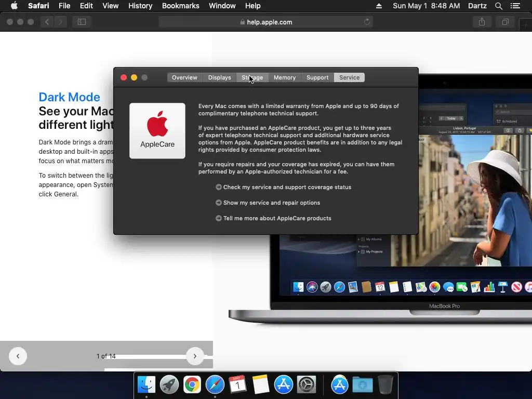Open the View menu

click(x=110, y=6)
